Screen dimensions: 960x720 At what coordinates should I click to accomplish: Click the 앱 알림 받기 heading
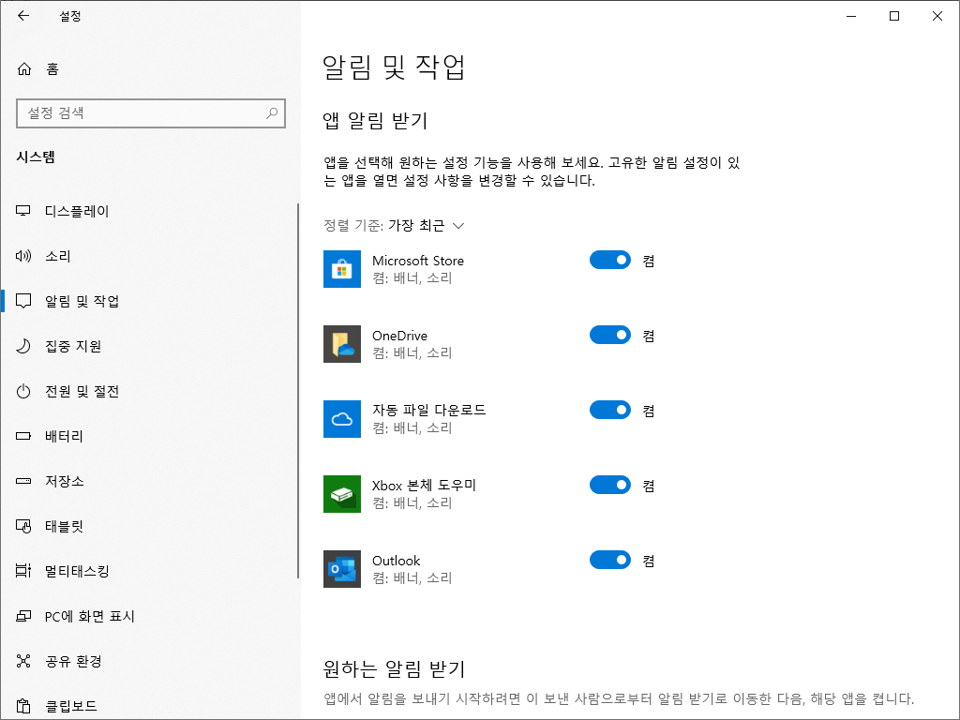click(x=375, y=121)
